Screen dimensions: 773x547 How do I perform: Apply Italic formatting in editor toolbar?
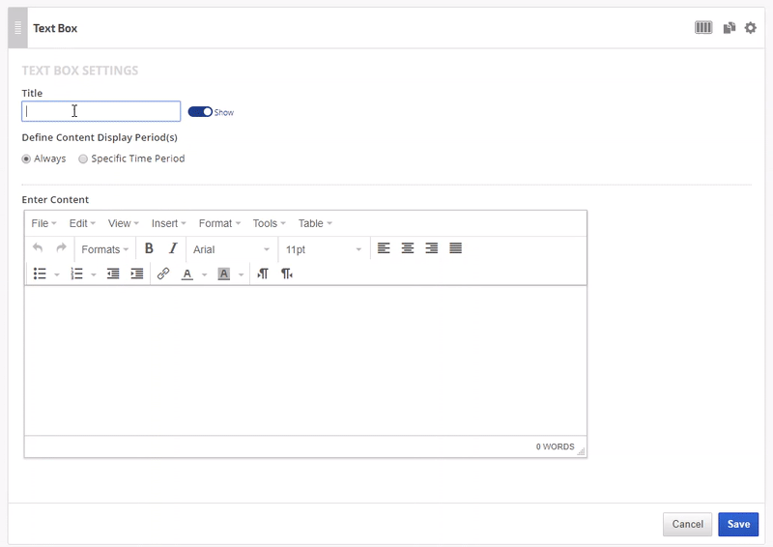173,249
